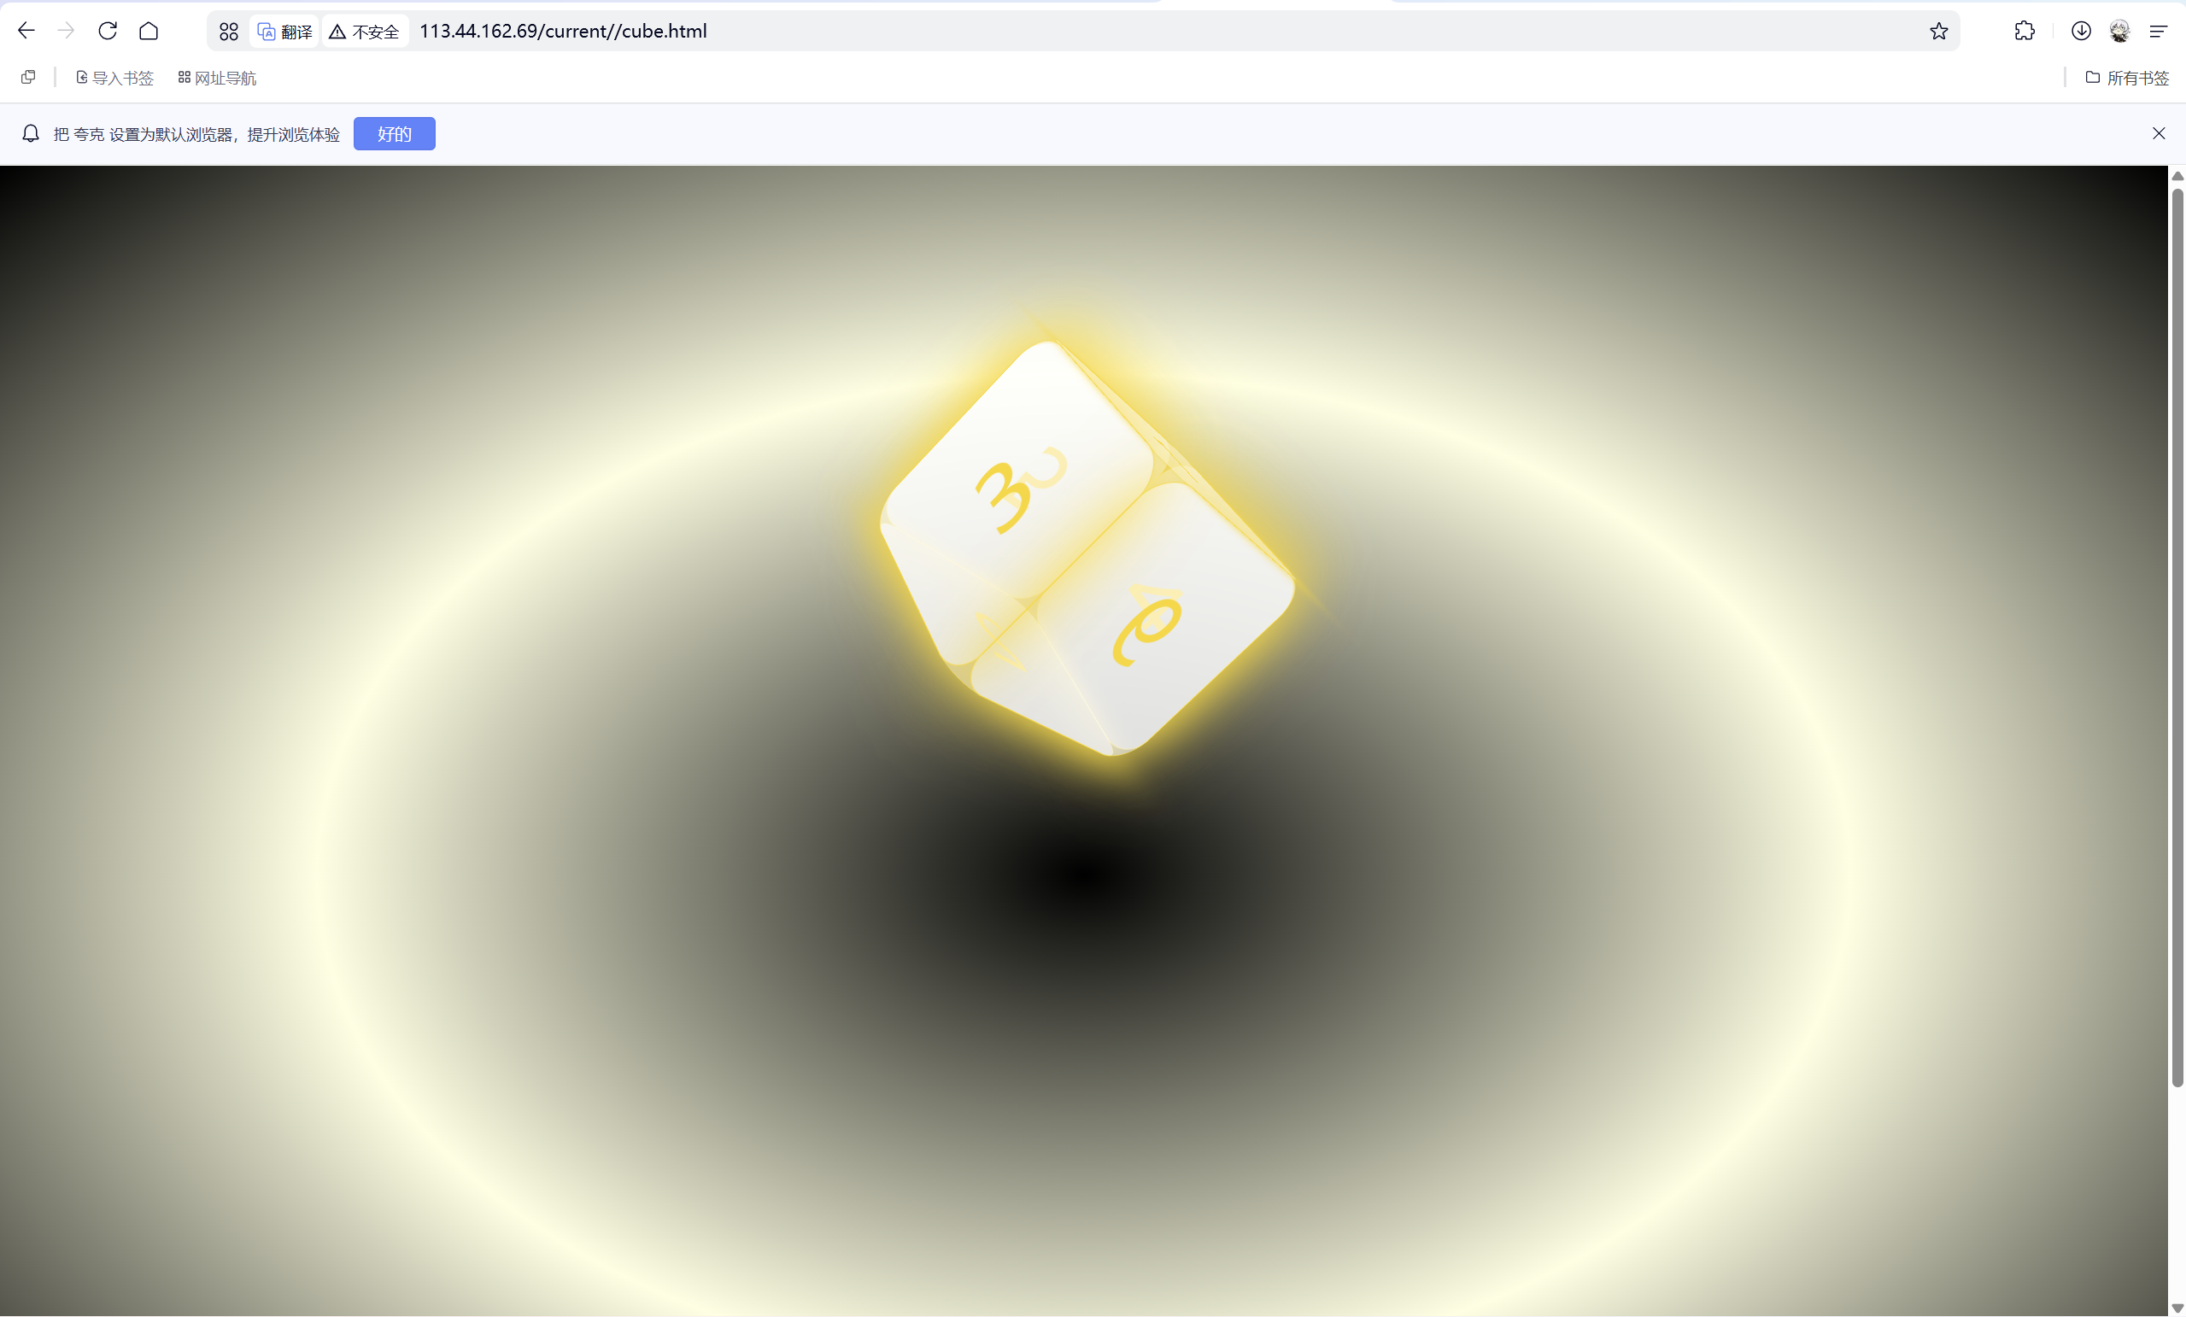Viewport: 2186px width, 1317px height.
Task: Reload the cube.html page
Action: click(x=108, y=31)
